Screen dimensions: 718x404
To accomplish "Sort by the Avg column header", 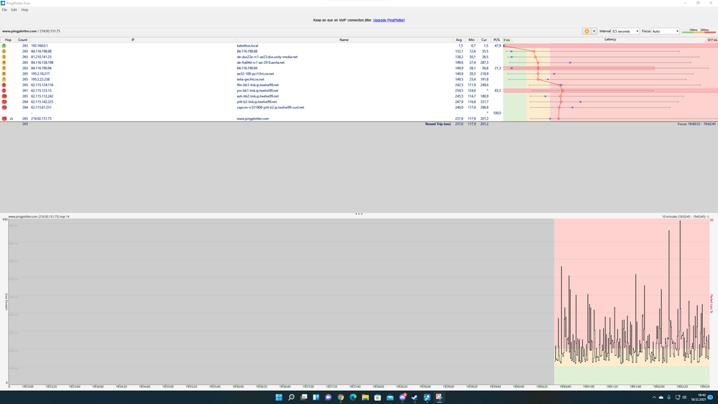I will pyautogui.click(x=459, y=40).
